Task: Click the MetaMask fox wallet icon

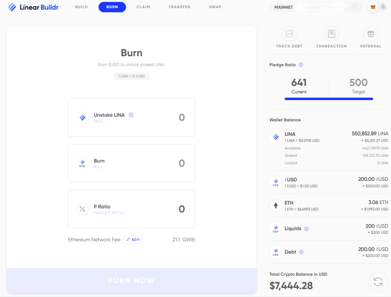Action: [373, 7]
